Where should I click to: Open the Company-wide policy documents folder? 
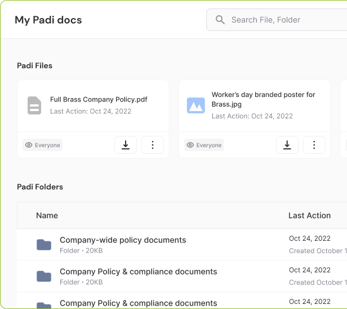click(123, 240)
